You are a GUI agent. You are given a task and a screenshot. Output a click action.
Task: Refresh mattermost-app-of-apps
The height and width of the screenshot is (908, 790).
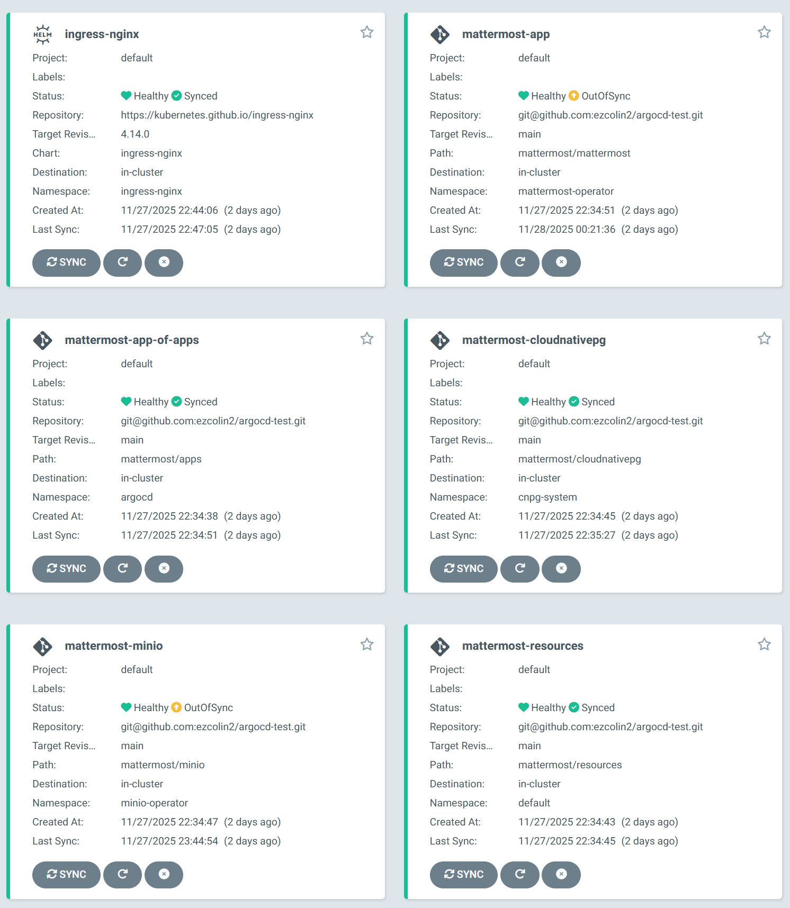[x=122, y=569]
